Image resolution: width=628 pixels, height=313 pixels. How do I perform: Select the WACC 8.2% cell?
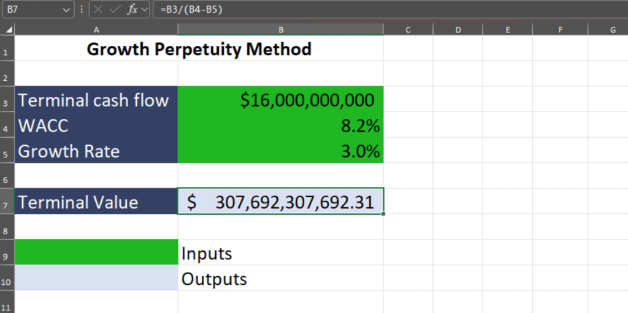[280, 126]
